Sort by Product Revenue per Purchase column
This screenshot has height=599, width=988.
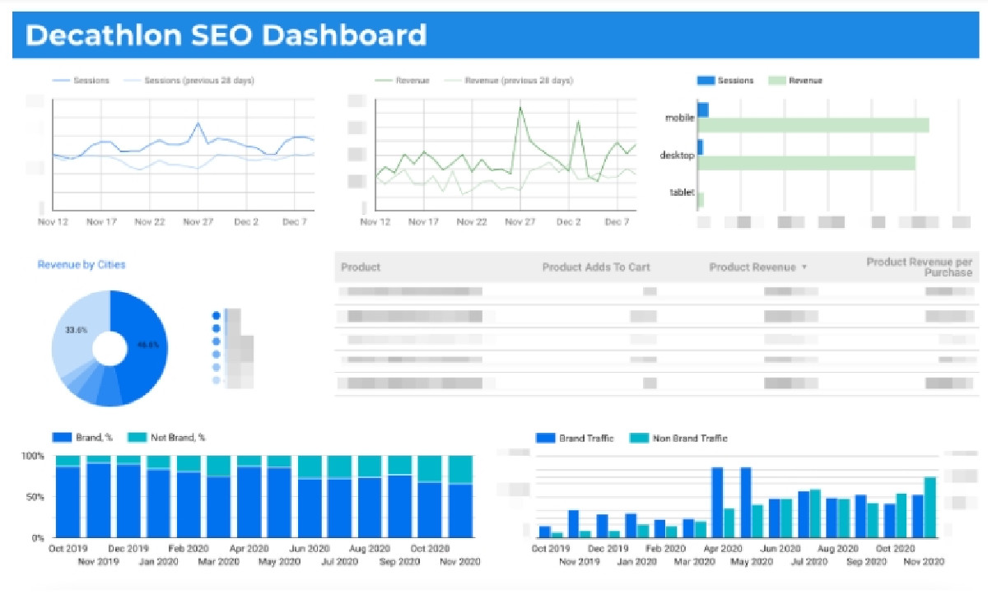coord(919,267)
